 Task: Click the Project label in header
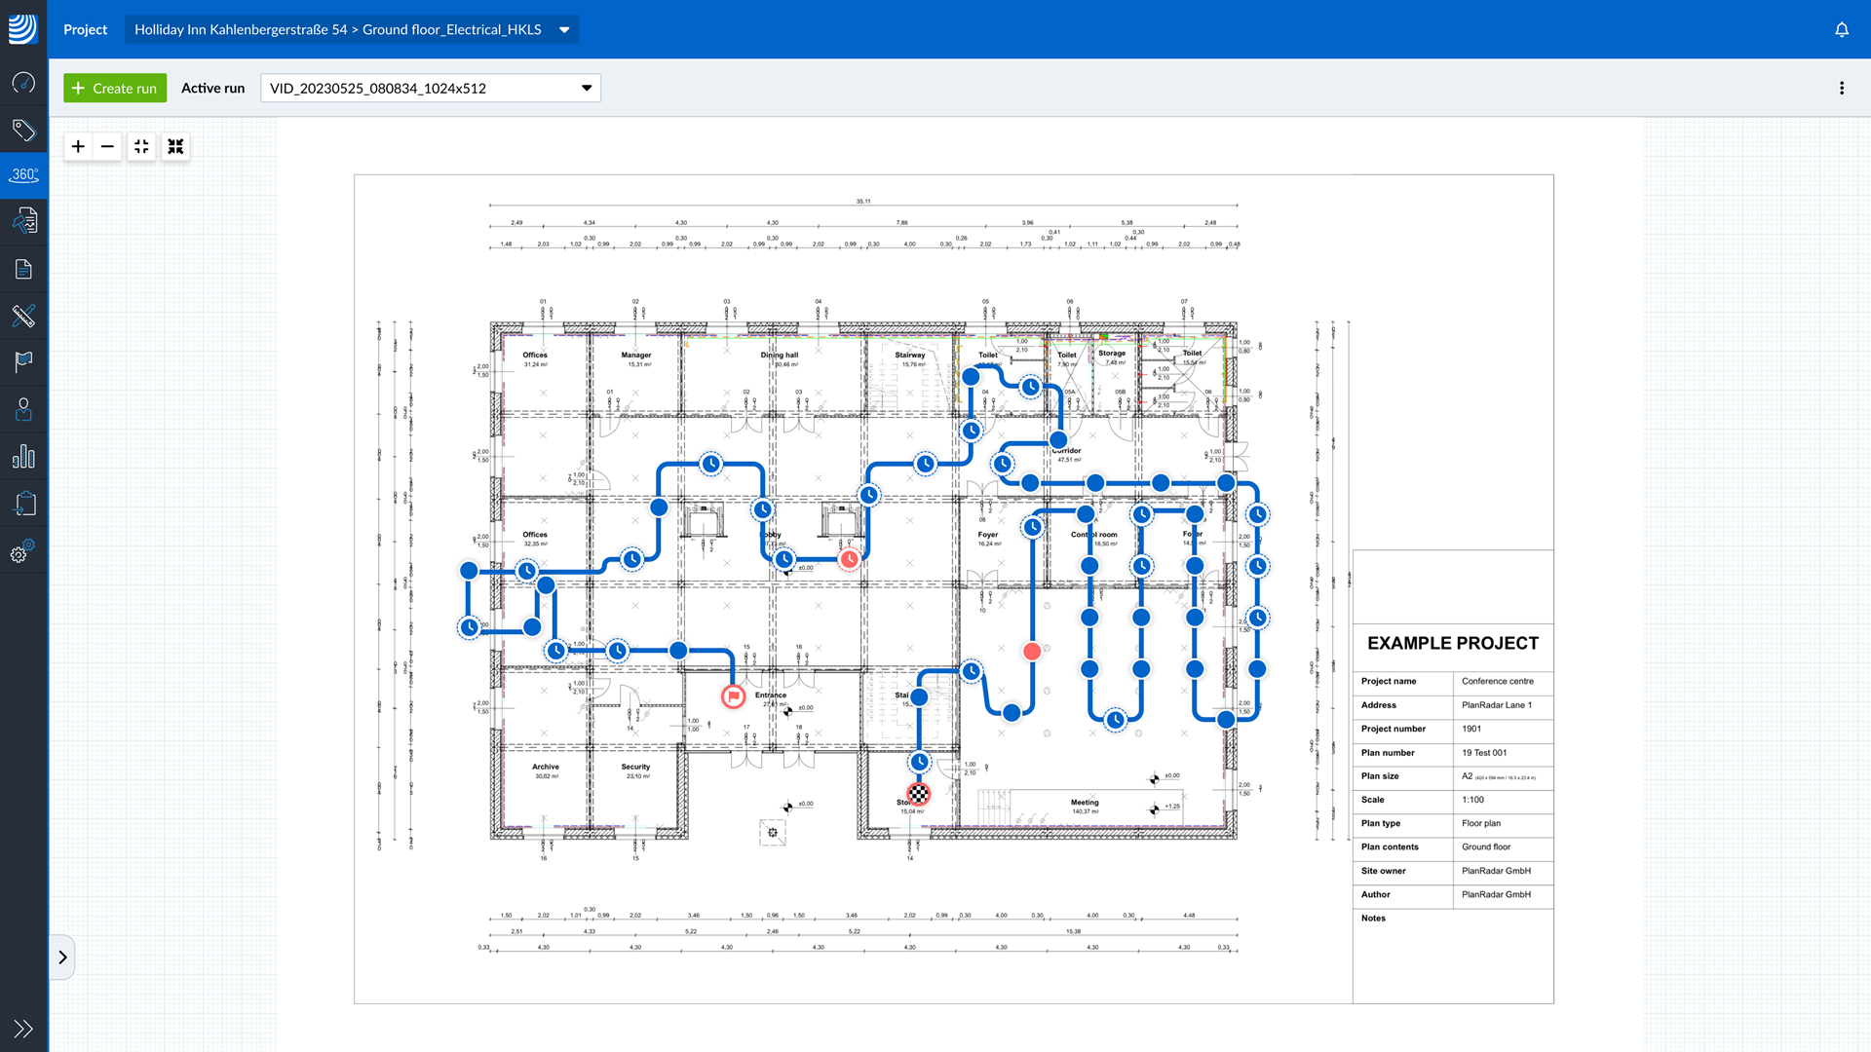click(85, 29)
